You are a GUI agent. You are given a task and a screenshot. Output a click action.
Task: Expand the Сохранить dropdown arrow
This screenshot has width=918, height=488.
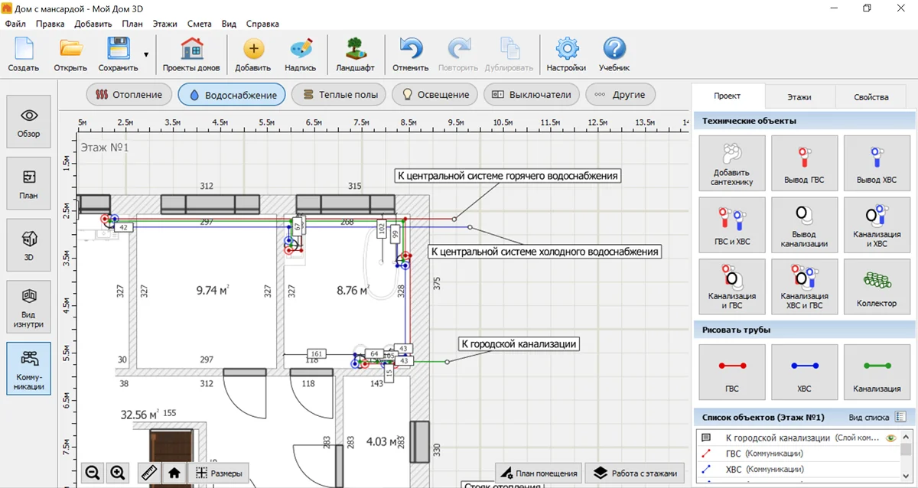145,54
